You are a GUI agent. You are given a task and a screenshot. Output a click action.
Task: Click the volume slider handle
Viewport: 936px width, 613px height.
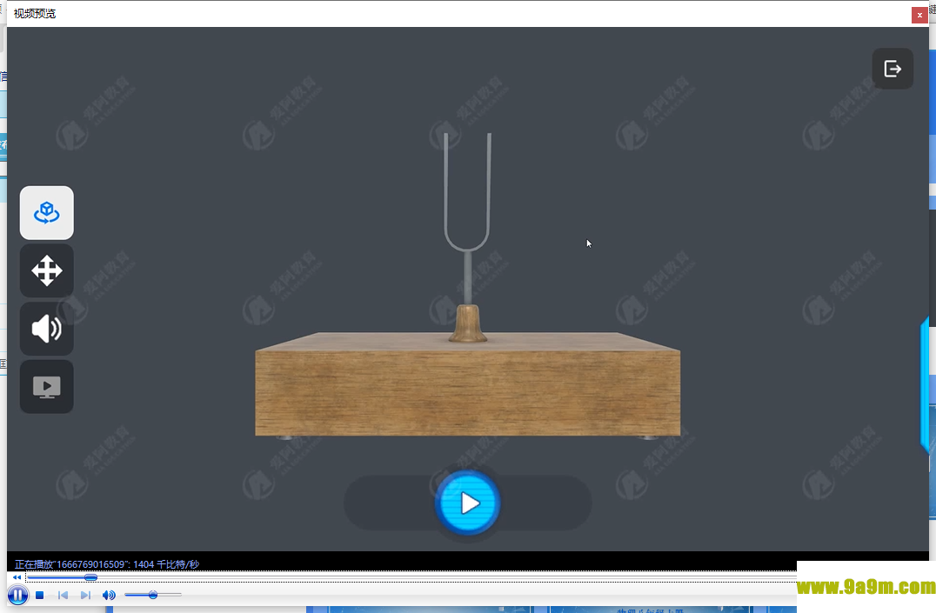click(153, 595)
